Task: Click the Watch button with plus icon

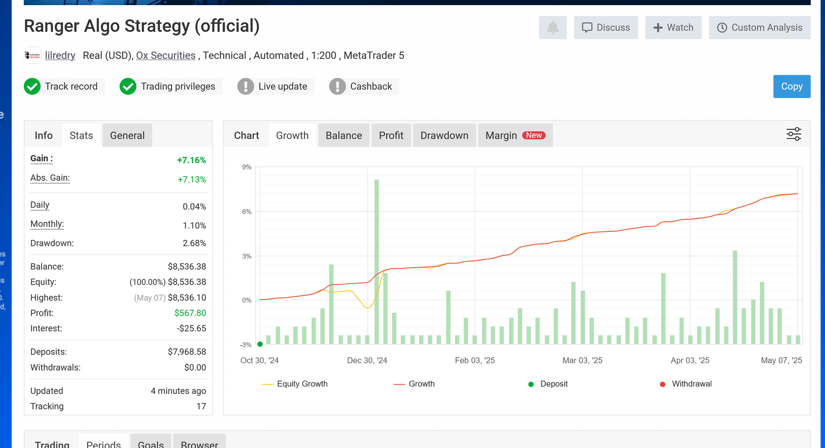Action: click(673, 28)
